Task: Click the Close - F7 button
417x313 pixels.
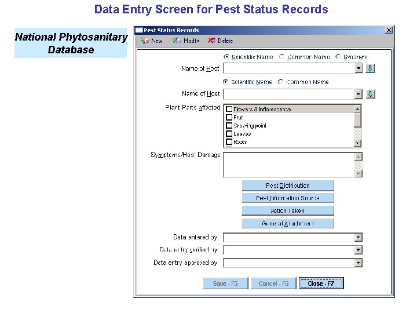Action: (x=321, y=283)
